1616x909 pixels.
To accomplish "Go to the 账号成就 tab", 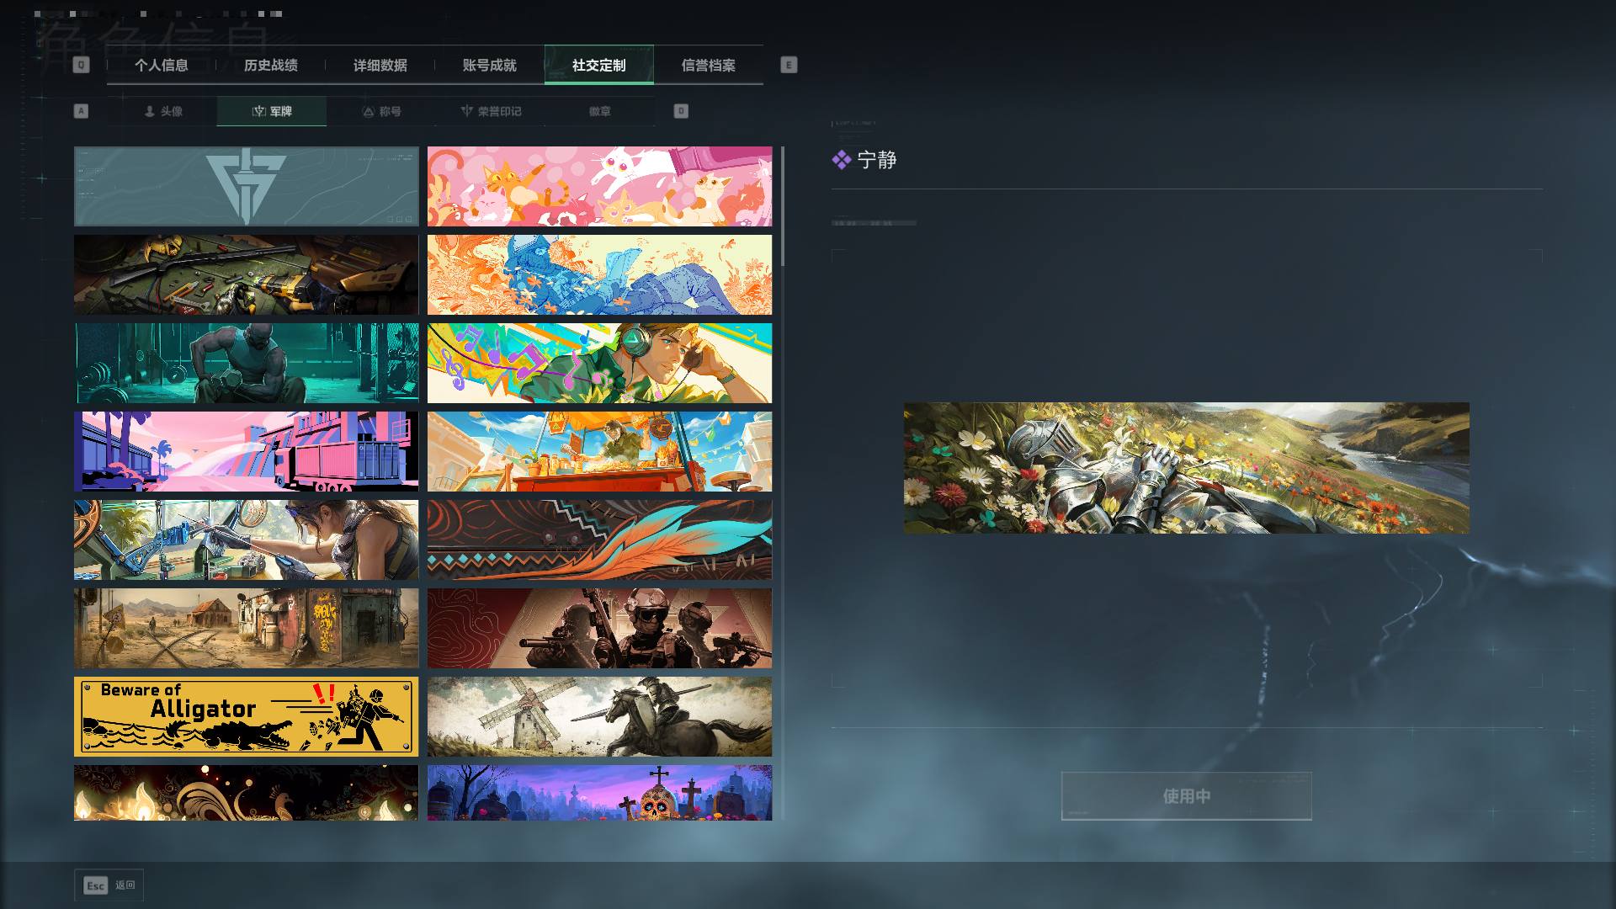I will [489, 65].
